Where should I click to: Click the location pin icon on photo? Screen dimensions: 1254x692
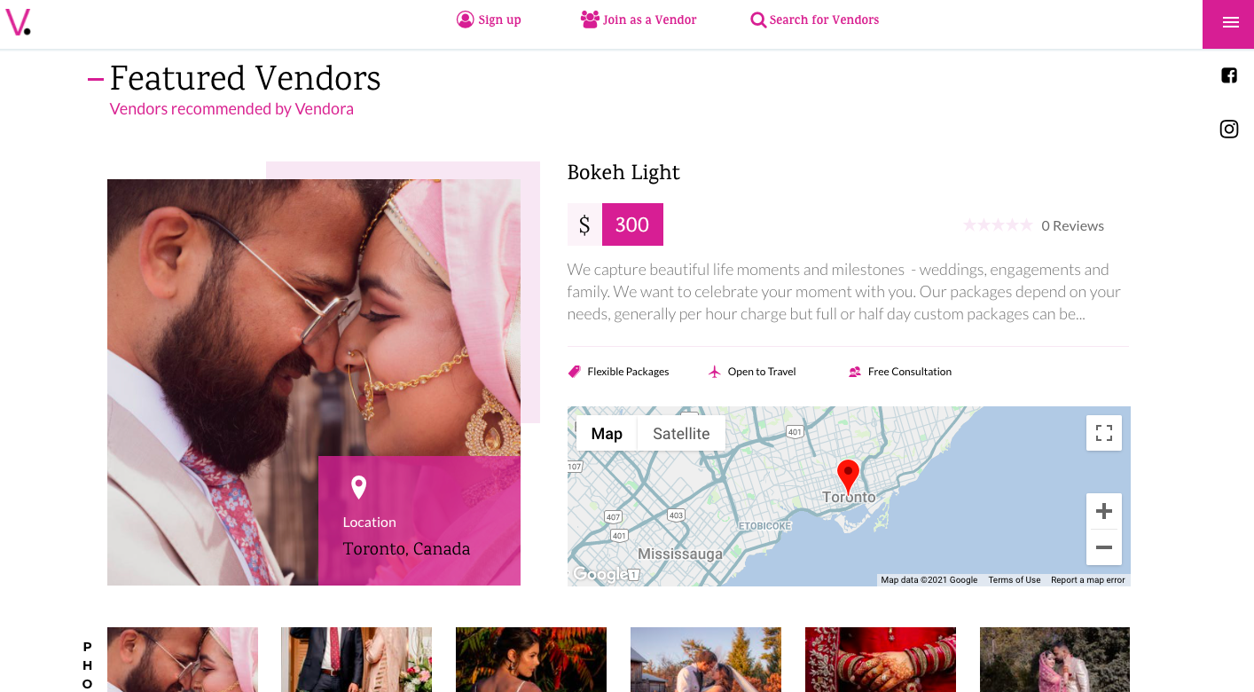point(358,487)
